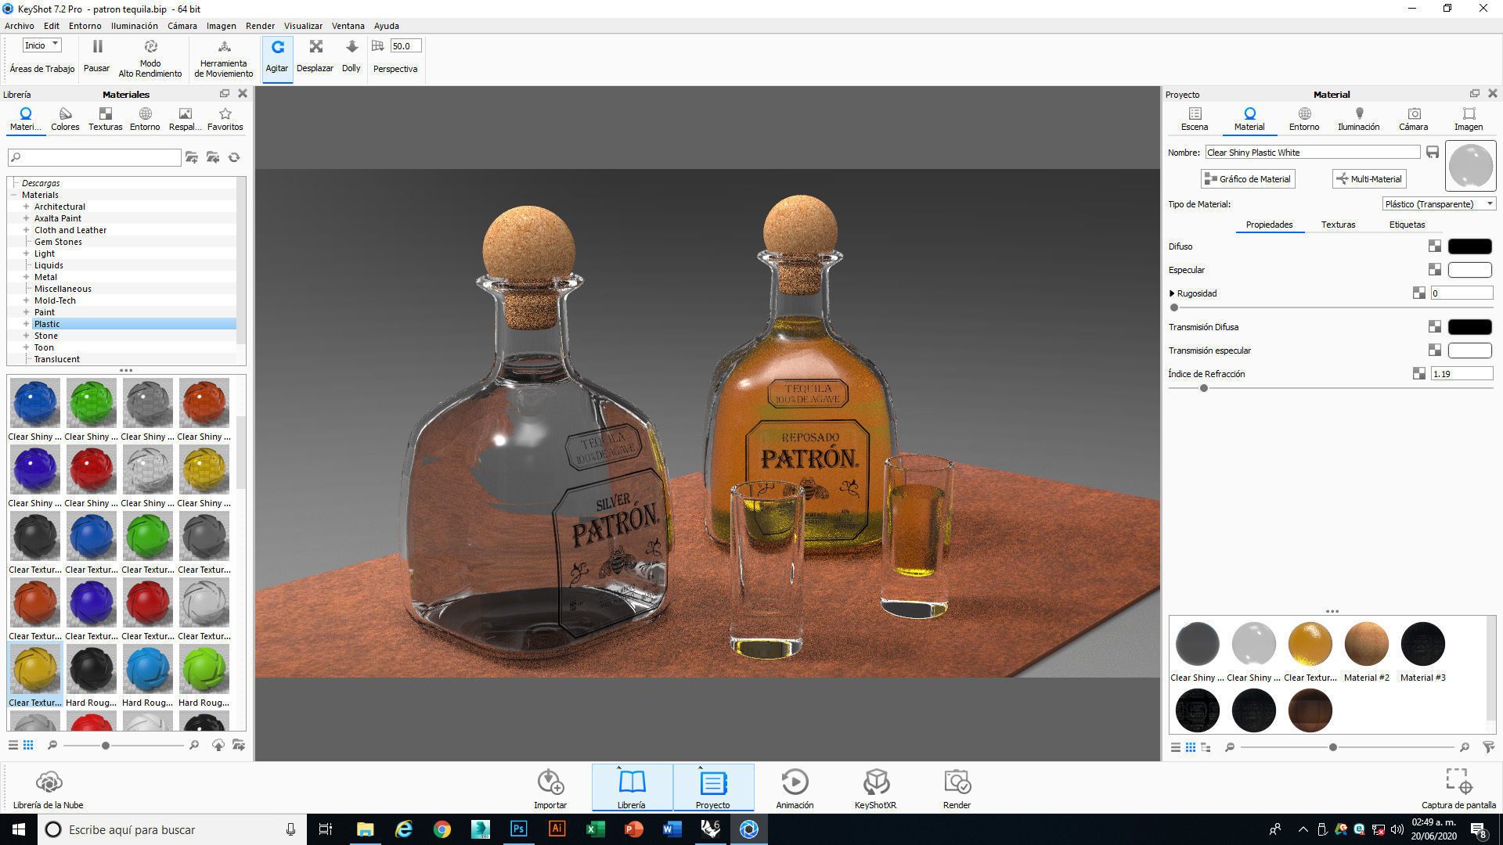Image resolution: width=1503 pixels, height=845 pixels.
Task: Open Difuso black color swatch
Action: 1469,246
